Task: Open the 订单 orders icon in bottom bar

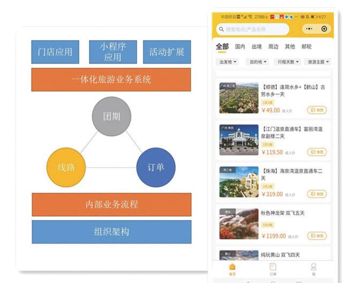Action: pos(273,268)
